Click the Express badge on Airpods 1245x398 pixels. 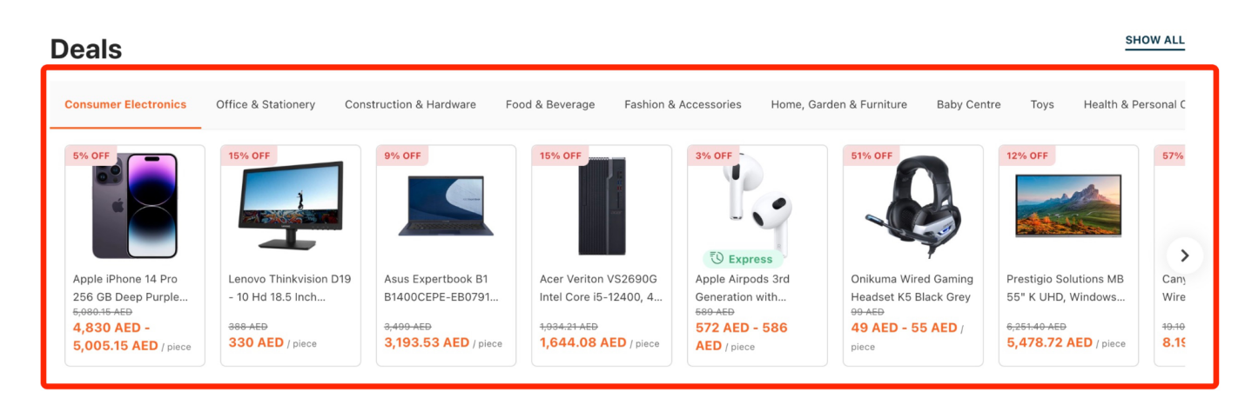pyautogui.click(x=742, y=259)
